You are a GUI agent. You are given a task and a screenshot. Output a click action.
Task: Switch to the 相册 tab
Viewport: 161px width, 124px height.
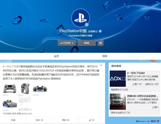(x=105, y=56)
